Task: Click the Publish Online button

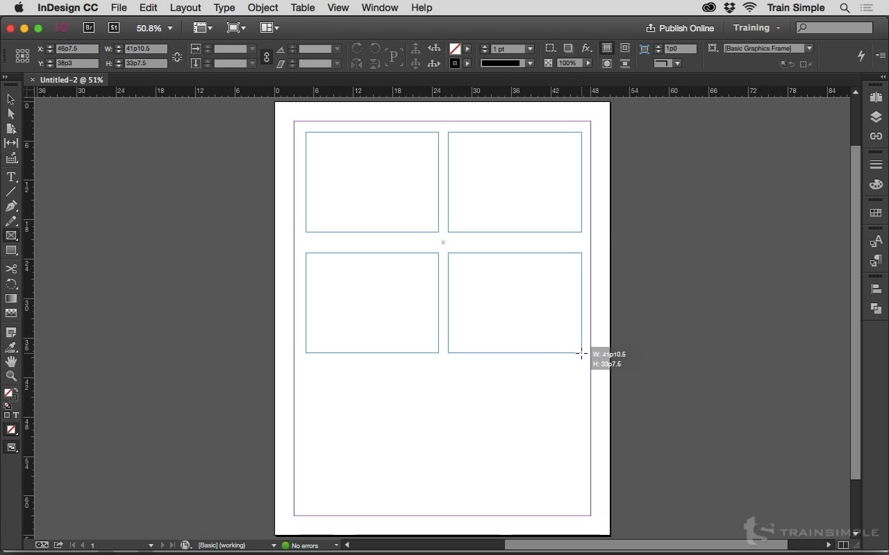Action: 680,28
